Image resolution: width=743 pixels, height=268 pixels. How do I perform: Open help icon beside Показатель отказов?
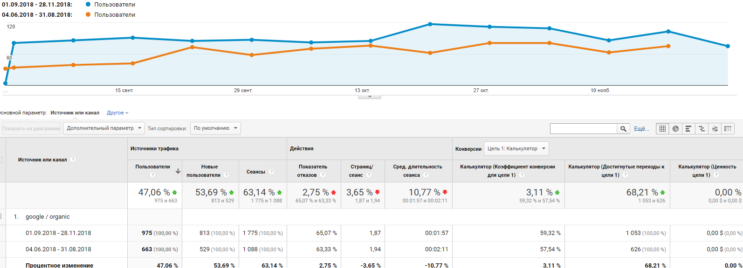pyautogui.click(x=323, y=175)
